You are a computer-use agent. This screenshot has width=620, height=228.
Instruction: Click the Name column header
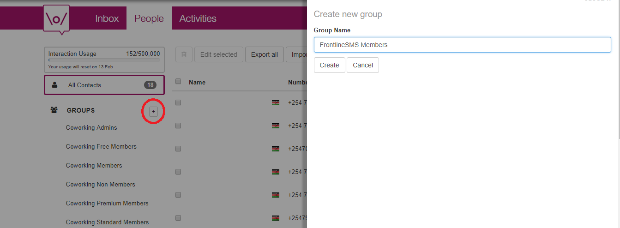coord(197,82)
